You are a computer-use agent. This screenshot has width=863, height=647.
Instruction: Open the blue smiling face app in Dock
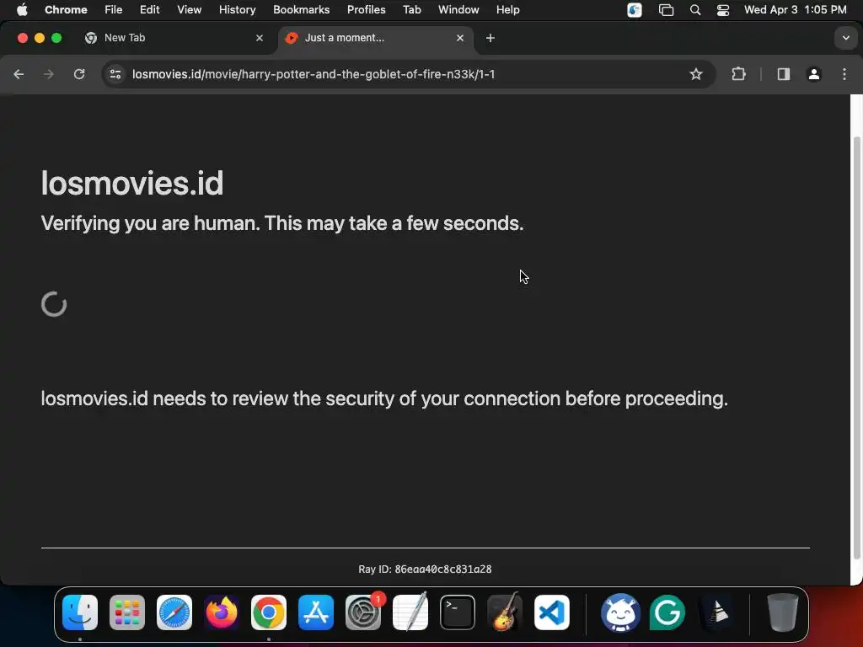[620, 612]
